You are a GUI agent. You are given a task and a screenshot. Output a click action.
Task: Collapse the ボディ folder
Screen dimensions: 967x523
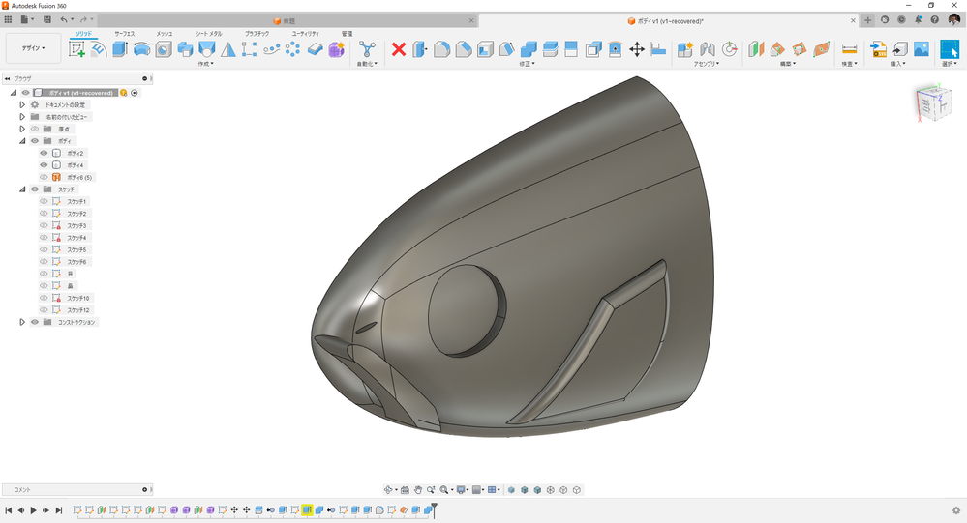pyautogui.click(x=22, y=141)
